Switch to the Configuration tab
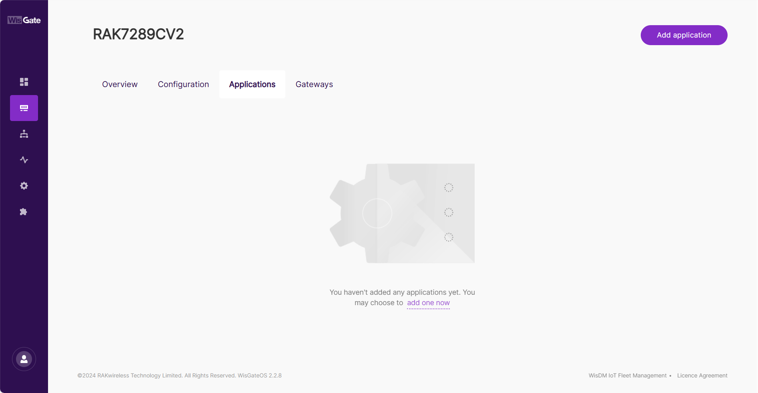The height and width of the screenshot is (393, 758). pyautogui.click(x=183, y=84)
